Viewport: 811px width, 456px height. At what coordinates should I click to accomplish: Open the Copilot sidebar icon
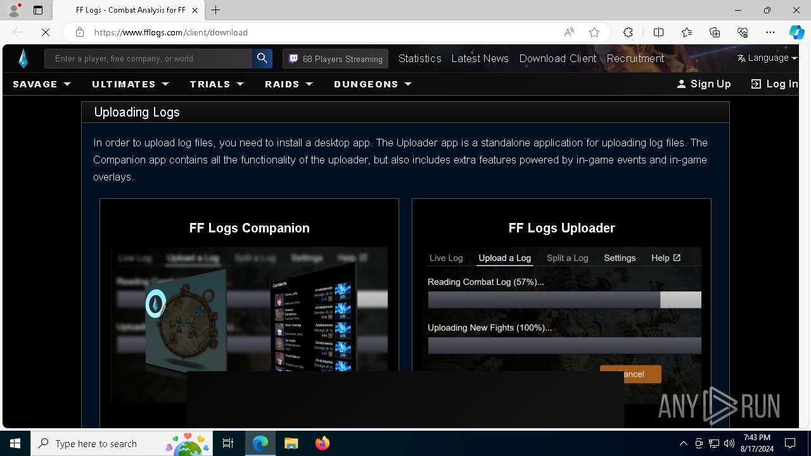coord(796,32)
